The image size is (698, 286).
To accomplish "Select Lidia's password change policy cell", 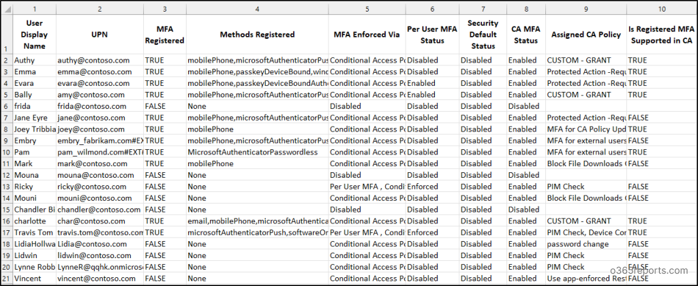I will click(586, 244).
